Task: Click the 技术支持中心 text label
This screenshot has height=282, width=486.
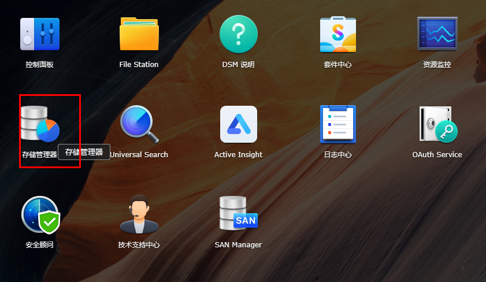Action: tap(139, 245)
